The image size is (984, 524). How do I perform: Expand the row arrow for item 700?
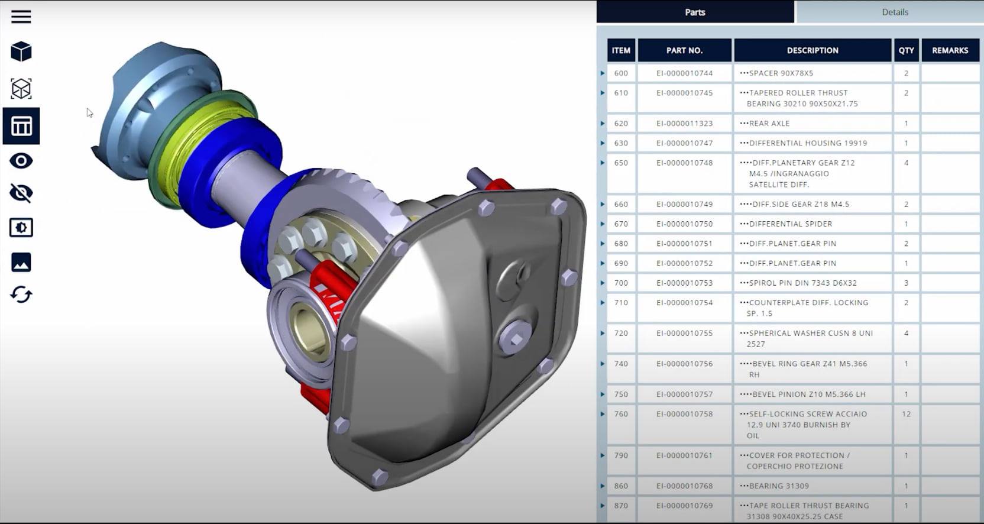pos(603,283)
